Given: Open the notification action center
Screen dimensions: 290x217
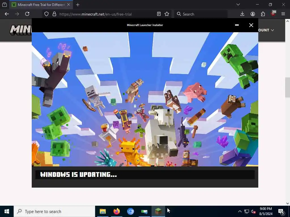Looking at the screenshot, I should pos(282,212).
